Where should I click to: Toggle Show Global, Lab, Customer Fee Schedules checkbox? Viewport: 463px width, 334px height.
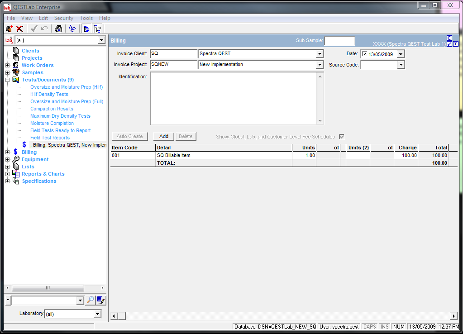[342, 137]
